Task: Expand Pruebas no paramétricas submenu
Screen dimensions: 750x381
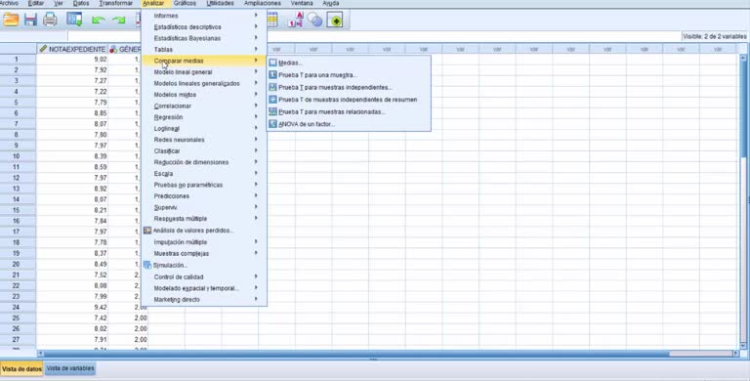Action: point(204,185)
